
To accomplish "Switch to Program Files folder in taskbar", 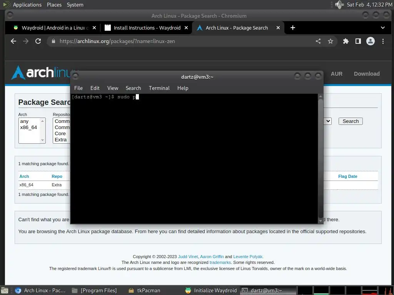I will (x=94, y=290).
